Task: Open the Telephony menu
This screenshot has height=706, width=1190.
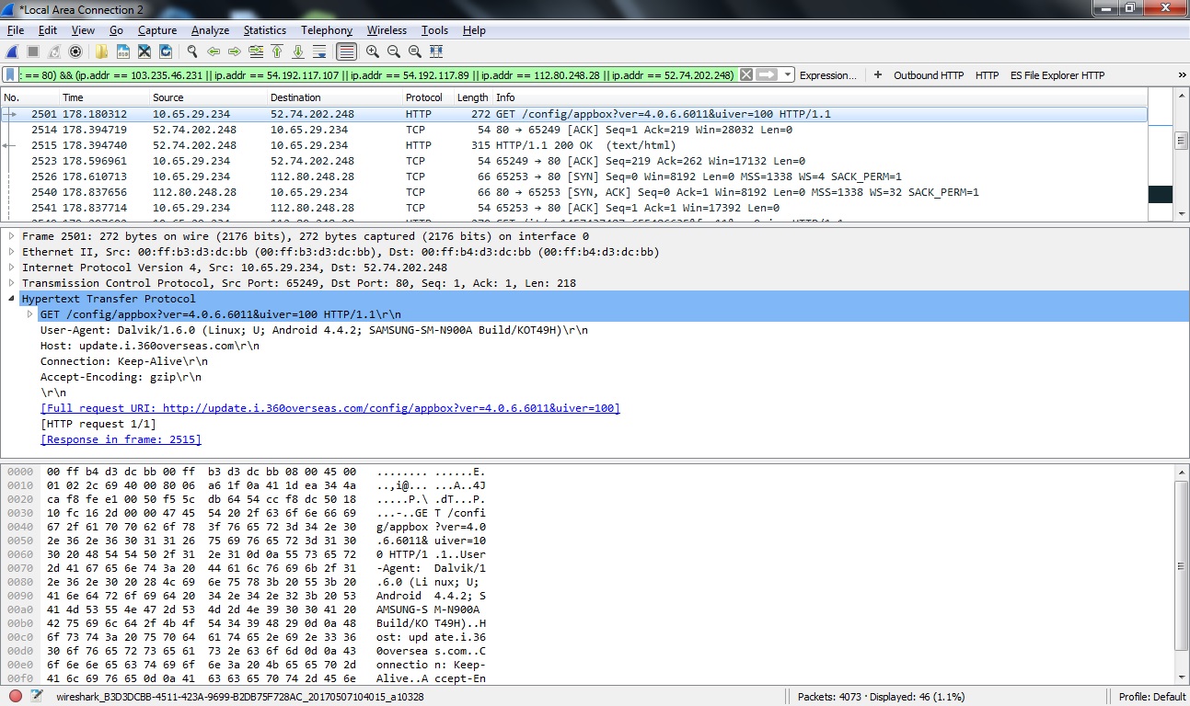Action: click(x=326, y=30)
